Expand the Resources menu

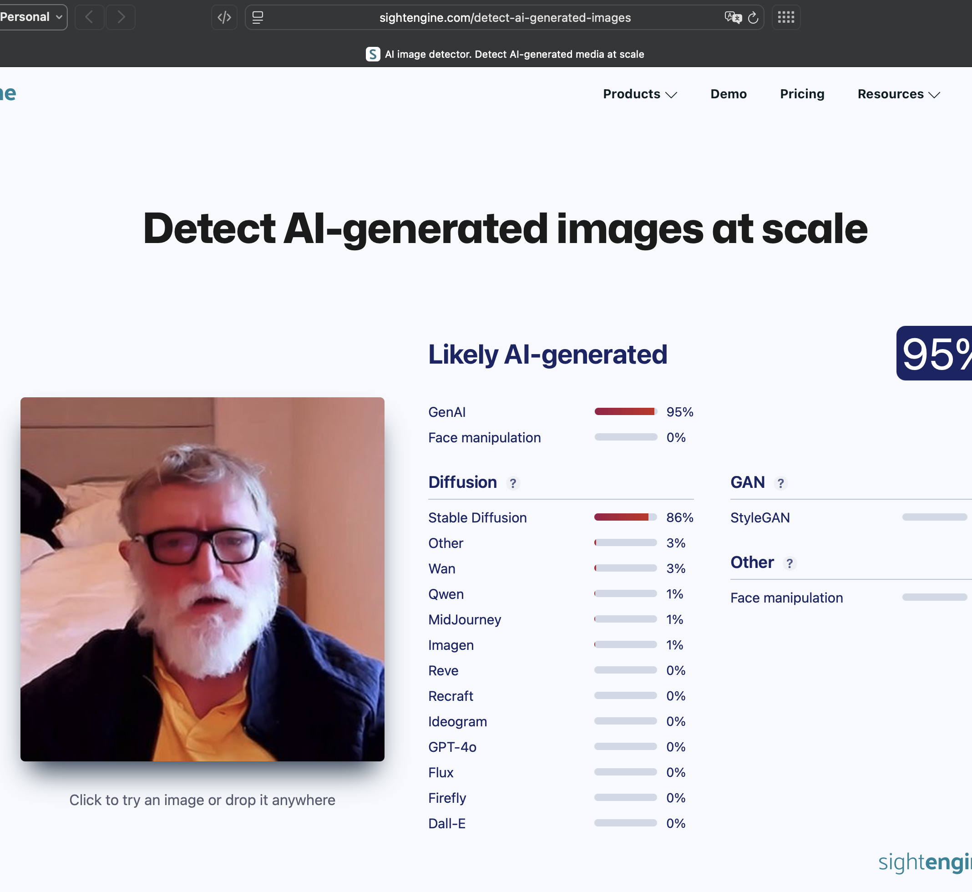click(898, 94)
